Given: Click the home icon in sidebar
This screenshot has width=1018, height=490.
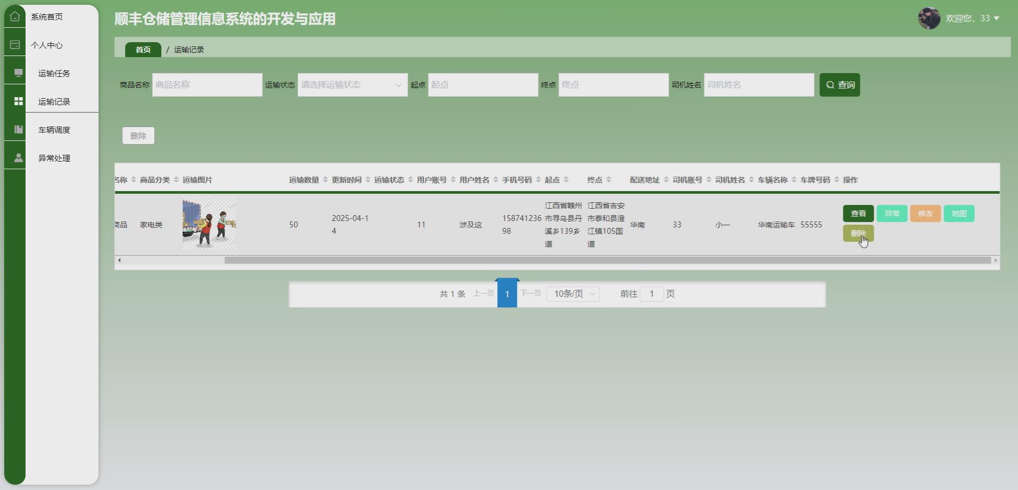Looking at the screenshot, I should 14,17.
